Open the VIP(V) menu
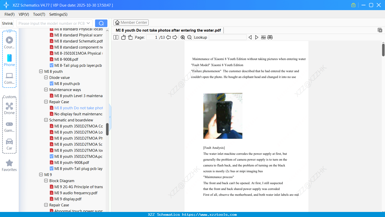The image size is (385, 217). [x=24, y=14]
